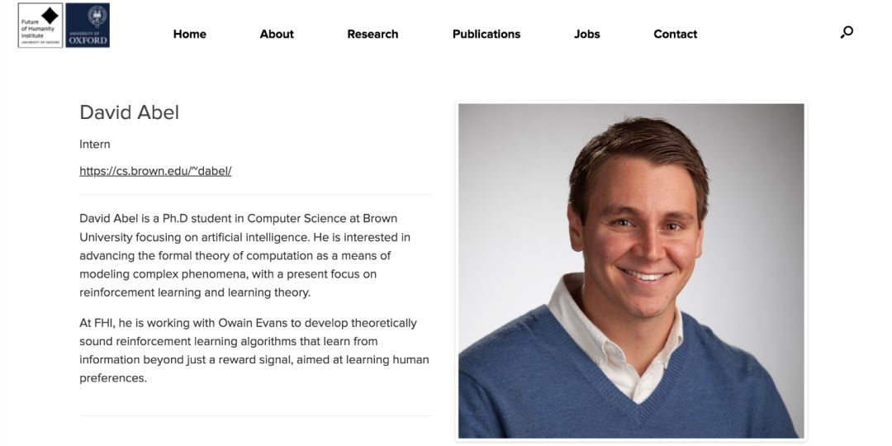The height and width of the screenshot is (446, 892).
Task: Navigate to the Research section
Action: pyautogui.click(x=372, y=34)
